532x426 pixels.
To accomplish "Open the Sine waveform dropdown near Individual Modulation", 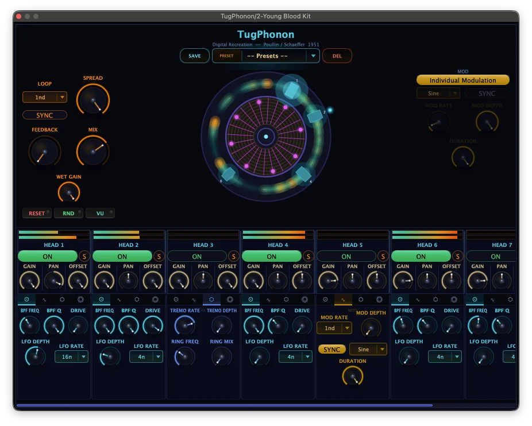I will (x=438, y=92).
